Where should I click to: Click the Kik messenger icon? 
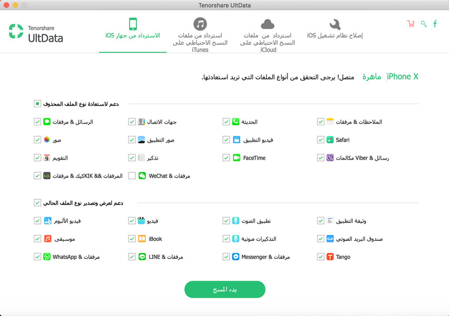click(47, 175)
